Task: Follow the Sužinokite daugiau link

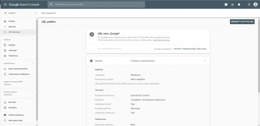Action: [161, 40]
